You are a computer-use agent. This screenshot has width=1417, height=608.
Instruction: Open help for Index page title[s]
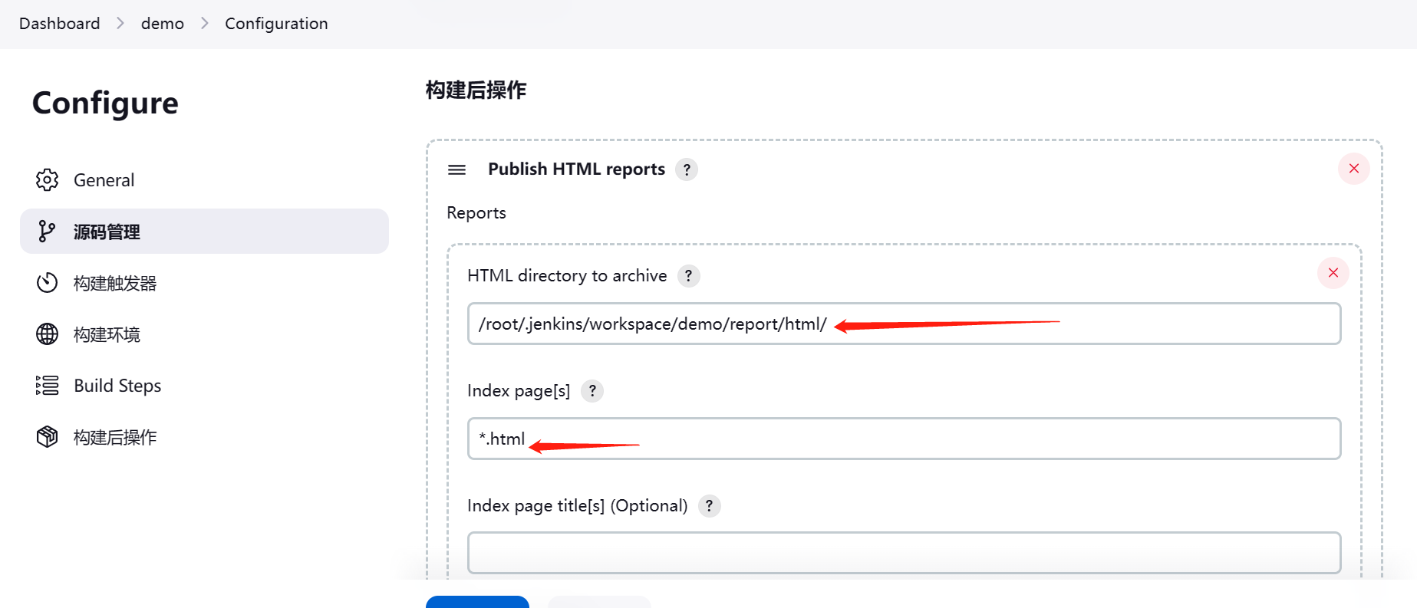click(709, 506)
